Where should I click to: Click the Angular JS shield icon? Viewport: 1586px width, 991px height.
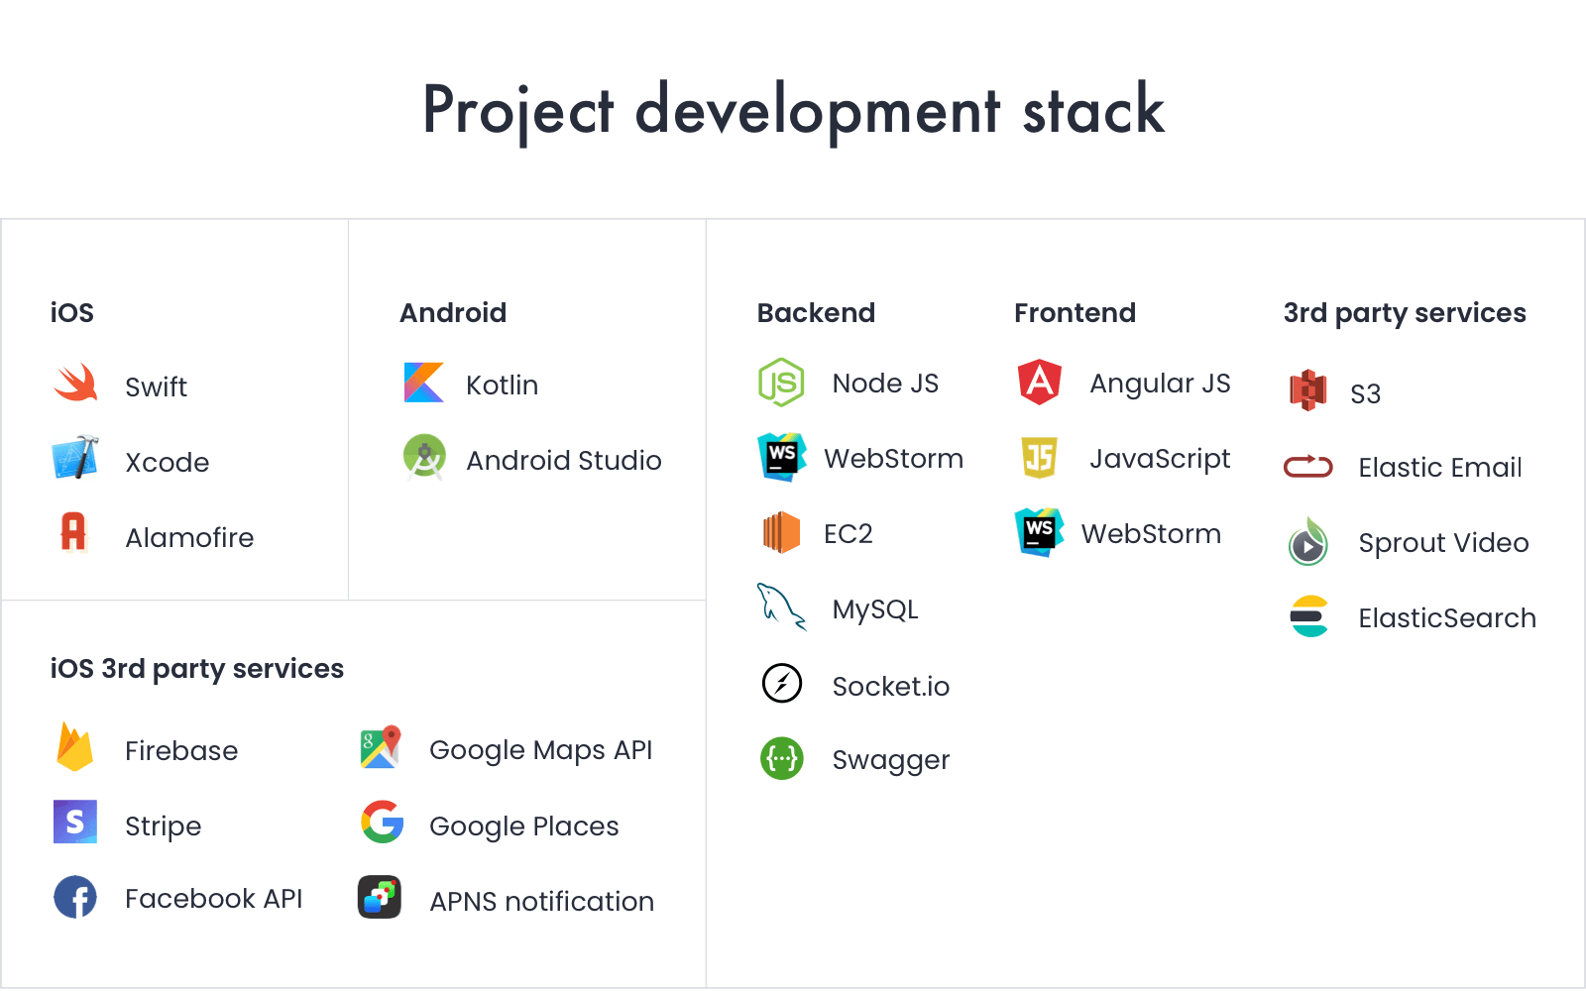pyautogui.click(x=1040, y=383)
